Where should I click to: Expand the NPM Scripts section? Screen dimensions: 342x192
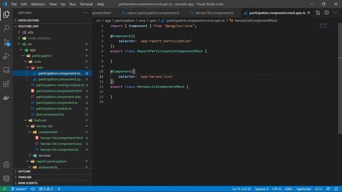coord(27,183)
